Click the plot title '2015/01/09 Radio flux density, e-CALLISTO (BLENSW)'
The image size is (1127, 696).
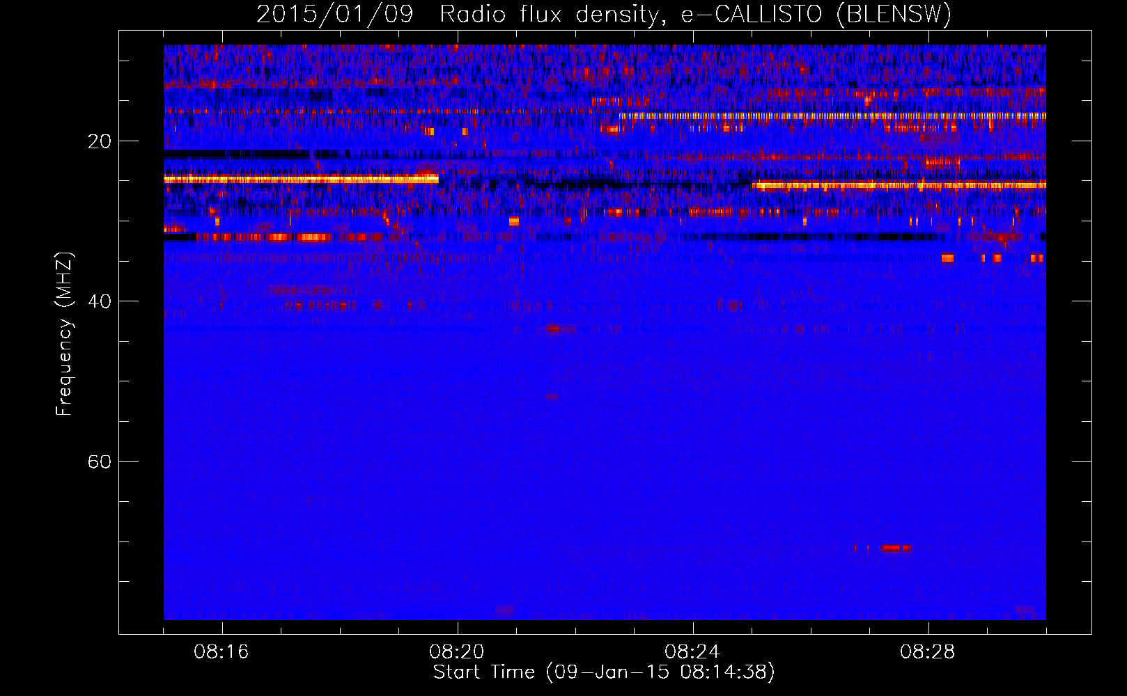(604, 14)
